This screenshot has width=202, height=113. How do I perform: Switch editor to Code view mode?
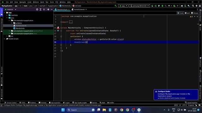coord(180,13)
